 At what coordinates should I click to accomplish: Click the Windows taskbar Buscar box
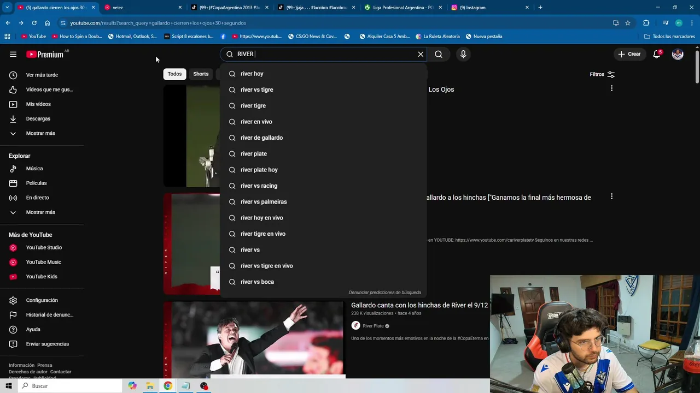69,386
